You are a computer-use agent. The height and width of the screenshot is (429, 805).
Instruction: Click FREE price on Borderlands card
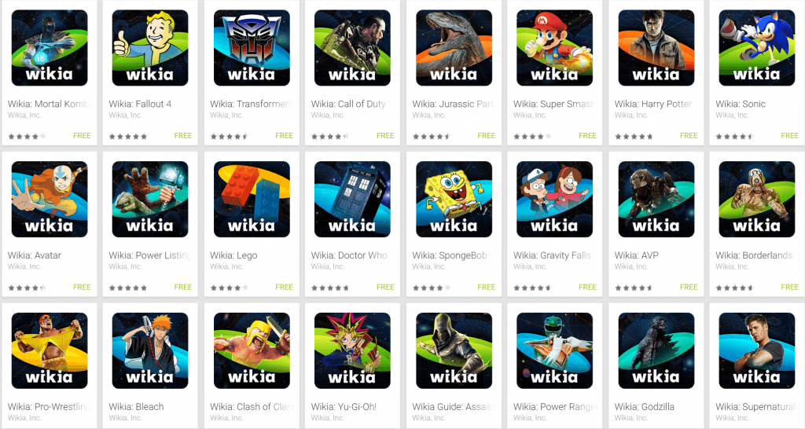pos(789,287)
